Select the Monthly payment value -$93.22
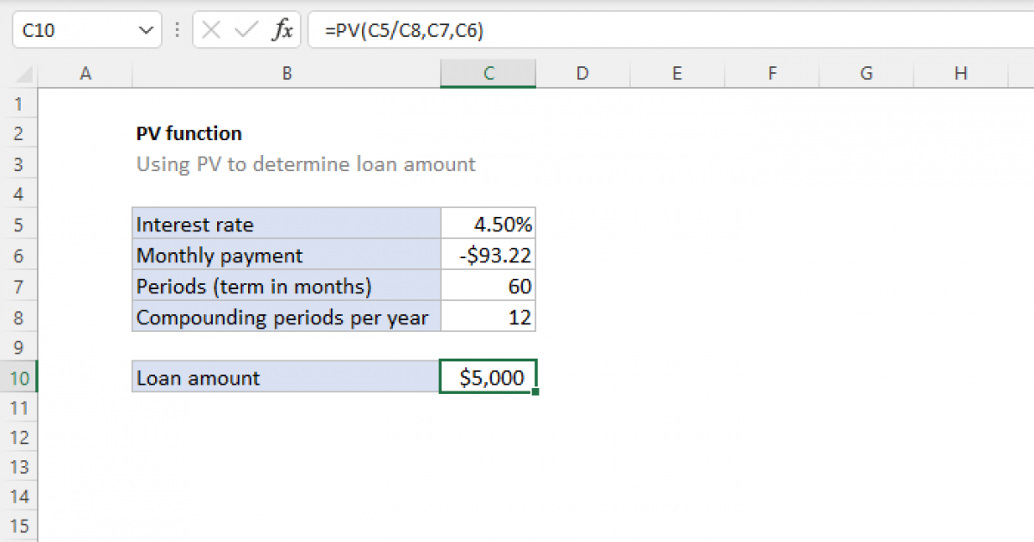Image resolution: width=1034 pixels, height=542 pixels. tap(488, 256)
